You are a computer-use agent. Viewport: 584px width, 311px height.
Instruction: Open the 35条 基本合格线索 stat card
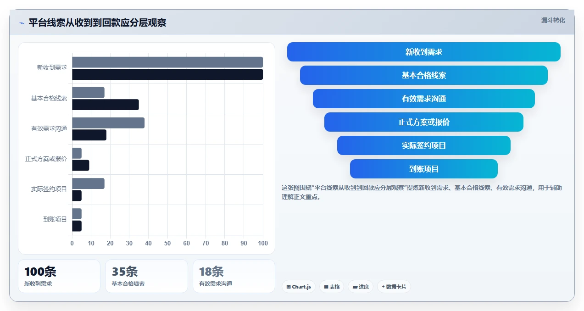click(146, 276)
